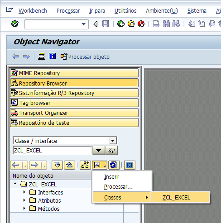Click the blue information icon
The height and width of the screenshot is (223, 221).
click(x=52, y=57)
